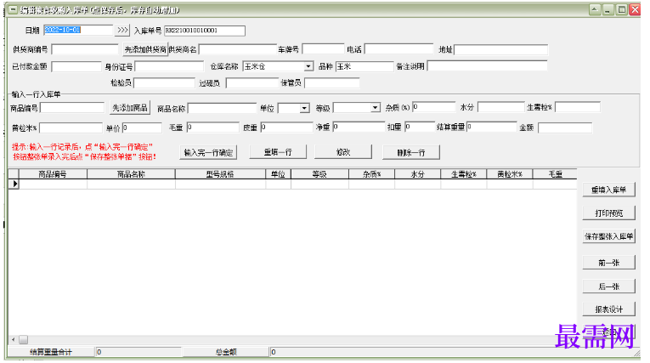Click the 杂质(%) input field
Image resolution: width=650 pixels, height=363 pixels.
(433, 107)
